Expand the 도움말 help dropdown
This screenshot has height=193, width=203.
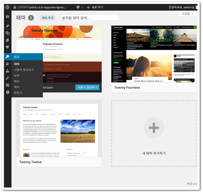[188, 14]
